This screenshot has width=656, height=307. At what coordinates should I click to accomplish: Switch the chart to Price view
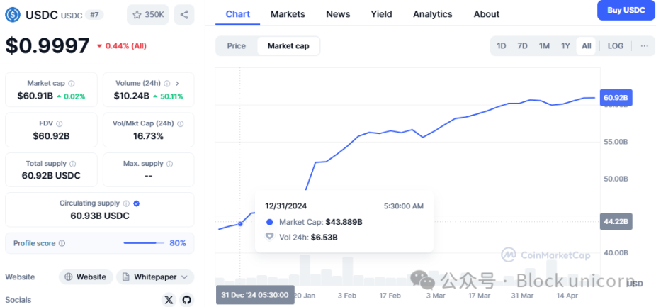tap(237, 46)
